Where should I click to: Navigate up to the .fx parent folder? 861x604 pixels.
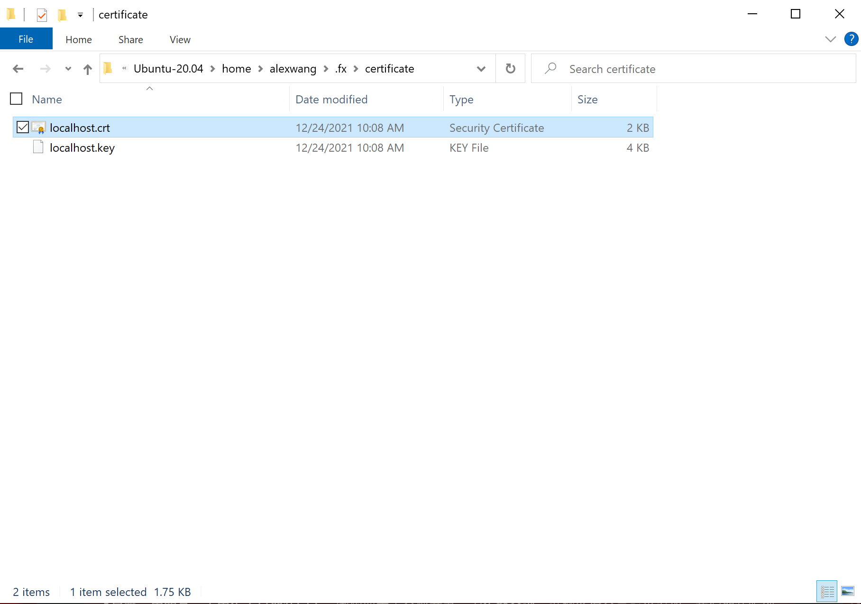pos(88,69)
